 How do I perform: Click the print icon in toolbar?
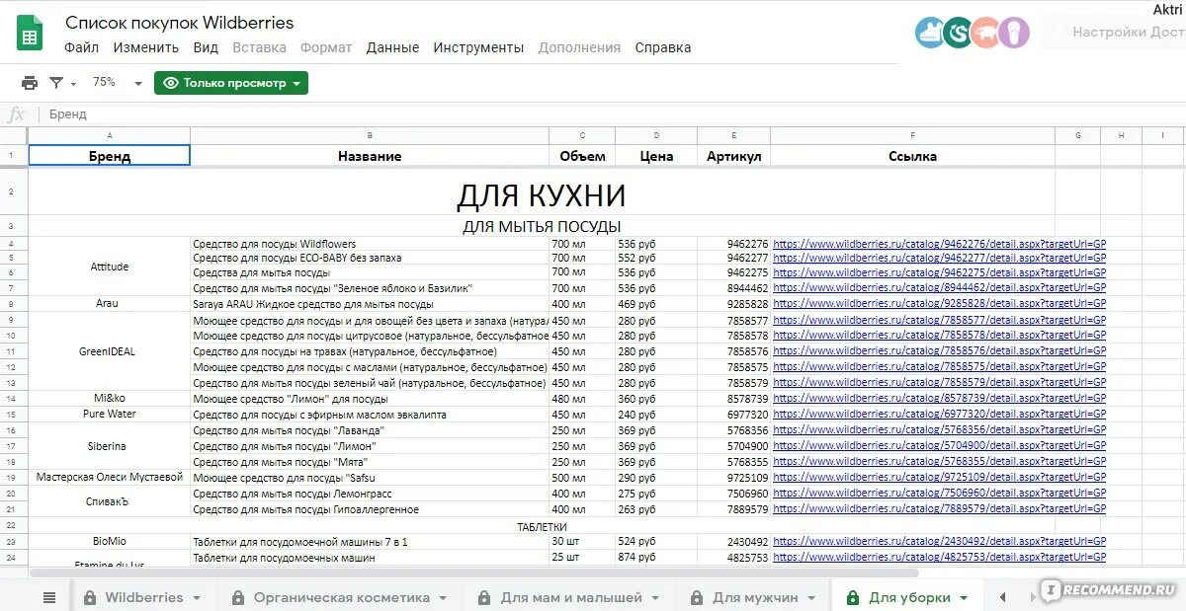click(30, 83)
